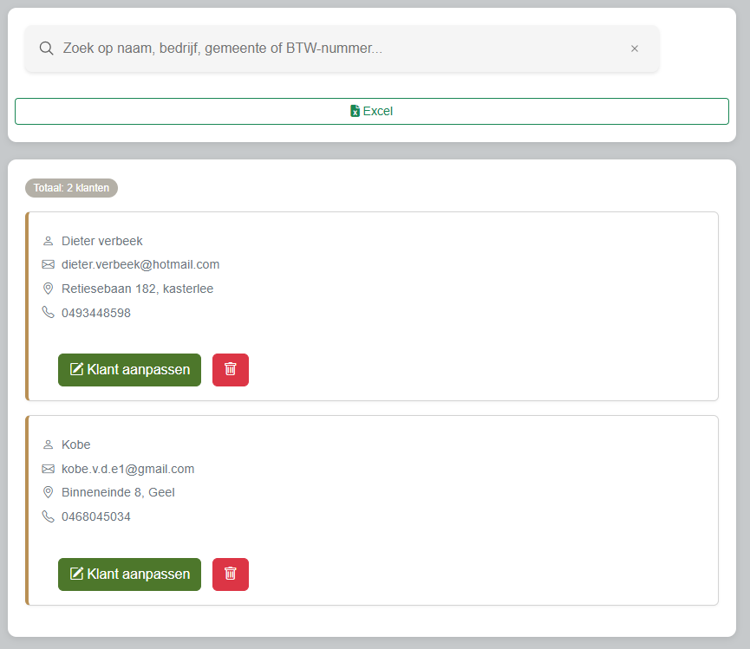Click the magnifying glass search icon
This screenshot has width=750, height=649.
(x=47, y=49)
